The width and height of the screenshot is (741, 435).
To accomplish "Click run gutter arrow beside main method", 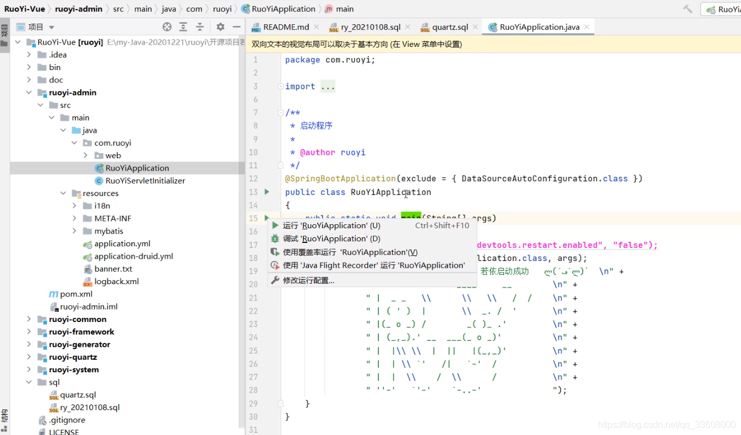I will point(267,217).
